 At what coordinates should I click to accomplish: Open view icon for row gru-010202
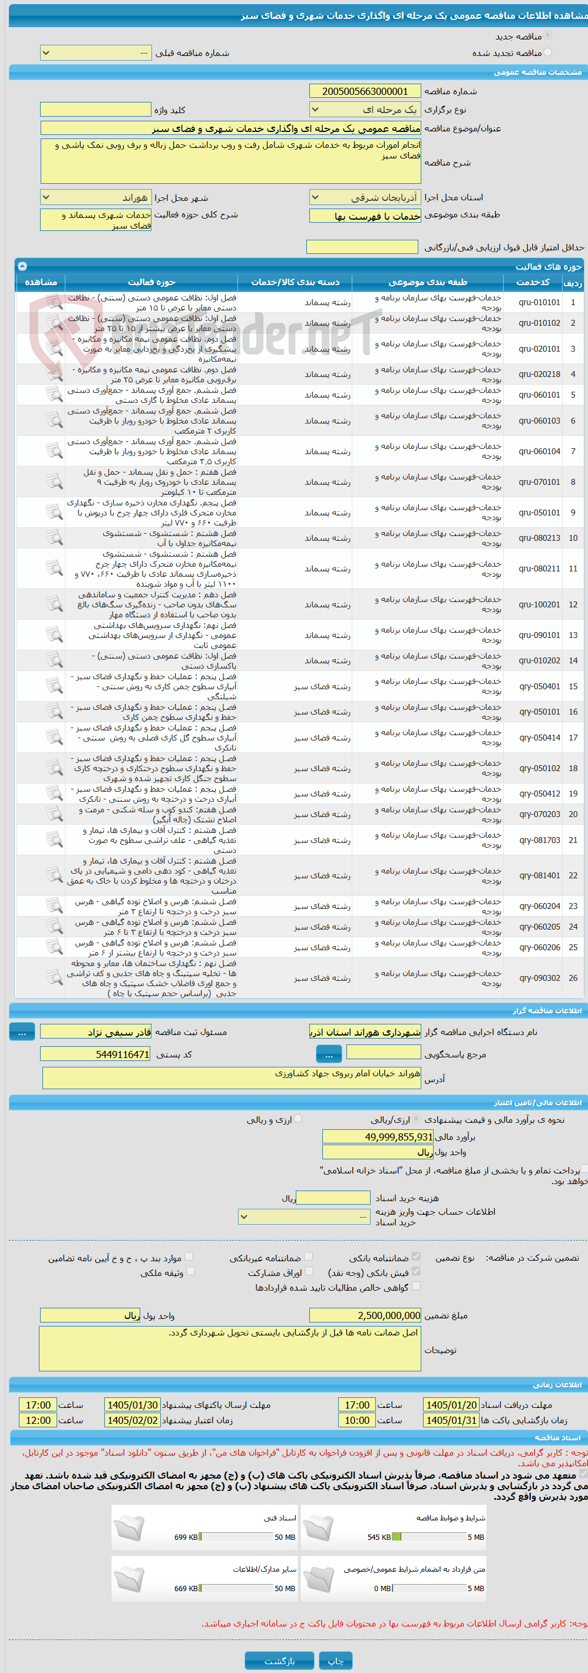coord(54,660)
